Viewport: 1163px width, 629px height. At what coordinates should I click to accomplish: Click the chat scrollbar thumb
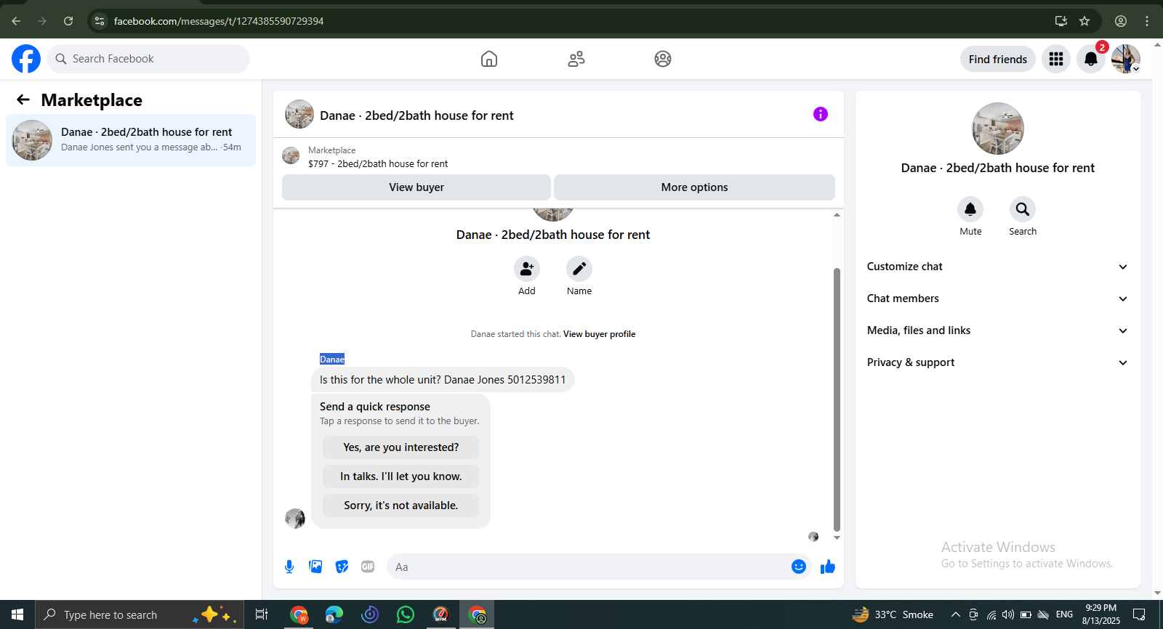(x=837, y=399)
